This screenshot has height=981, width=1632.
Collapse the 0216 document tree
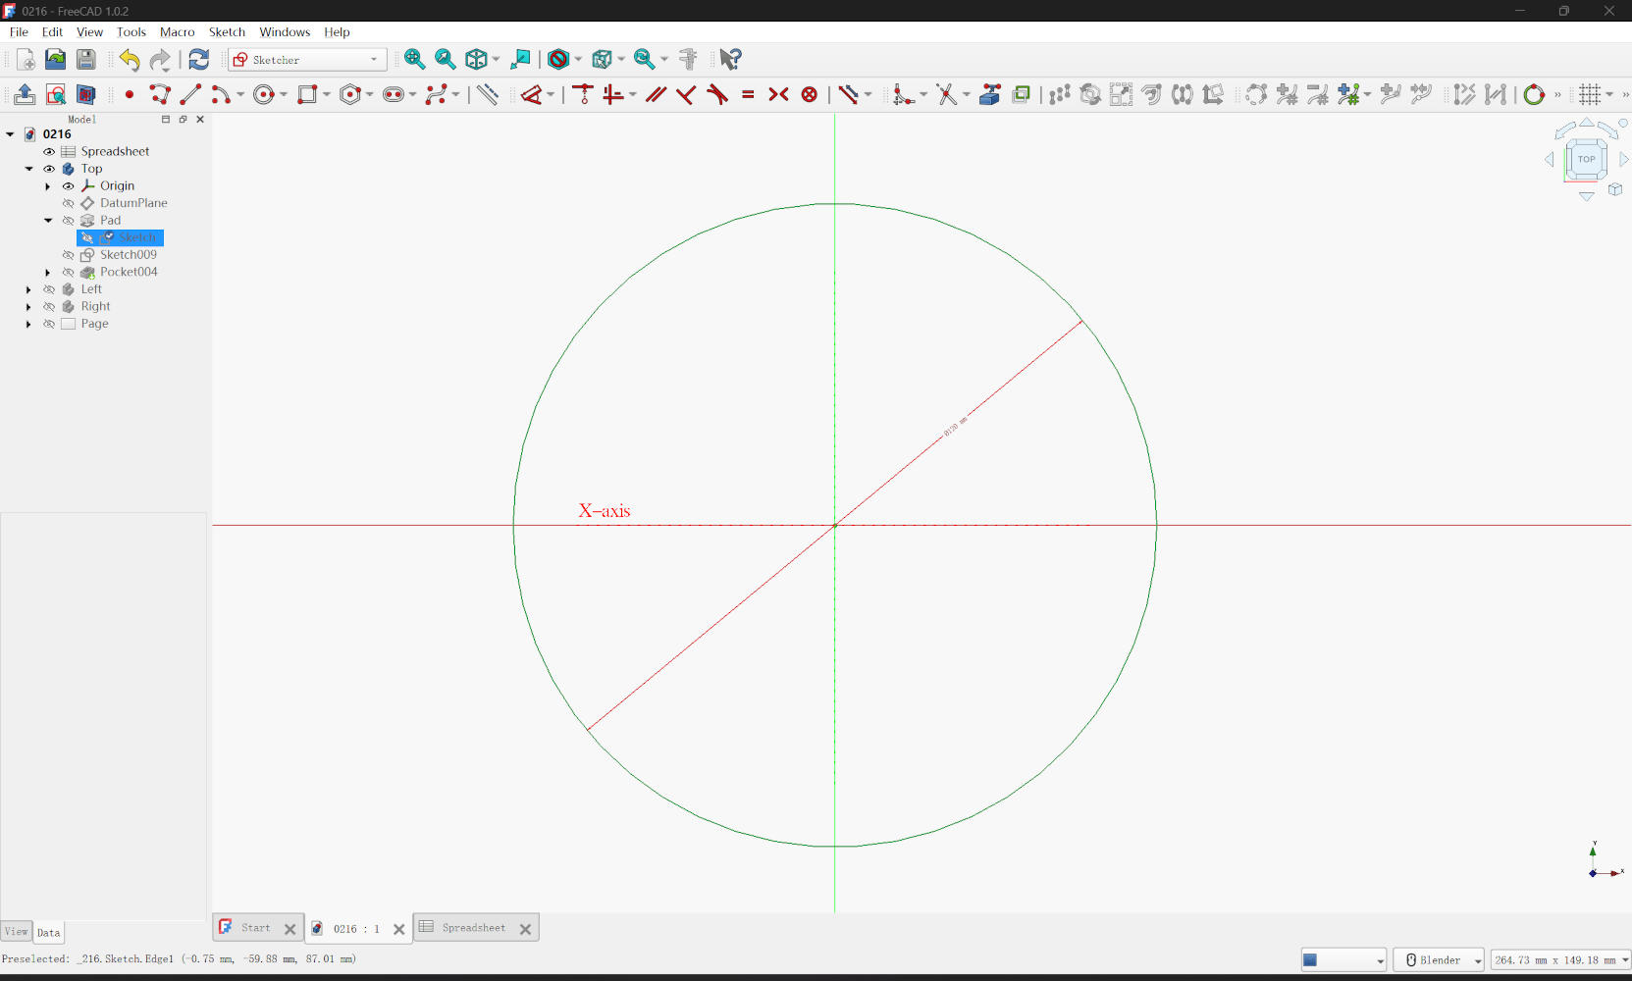[11, 134]
